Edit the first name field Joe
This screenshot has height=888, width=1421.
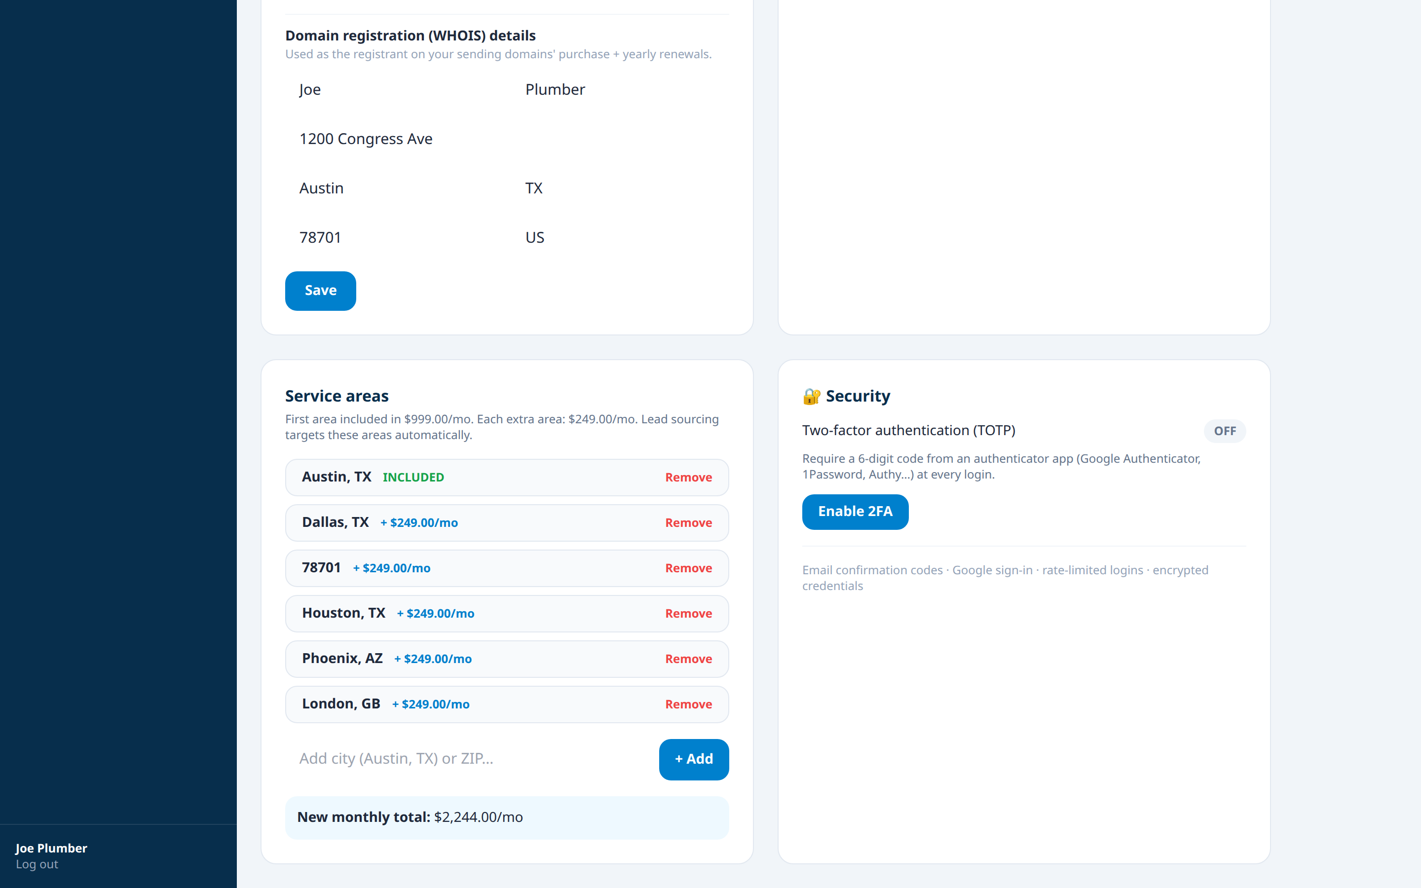394,90
